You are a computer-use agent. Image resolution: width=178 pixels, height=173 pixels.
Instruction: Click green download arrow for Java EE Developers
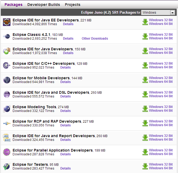click(x=145, y=22)
